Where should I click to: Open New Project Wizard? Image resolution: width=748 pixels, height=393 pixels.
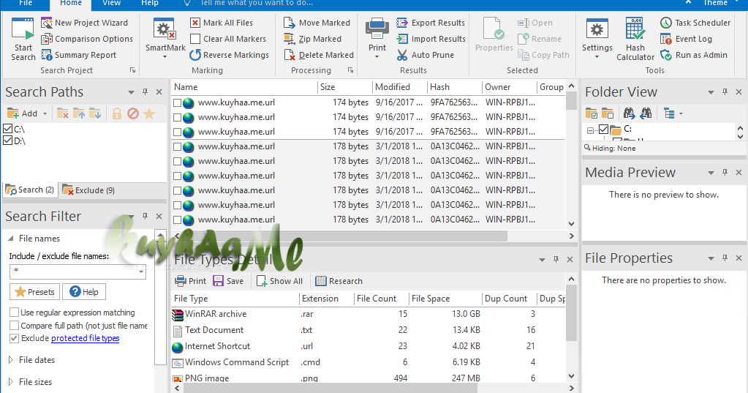pyautogui.click(x=84, y=23)
